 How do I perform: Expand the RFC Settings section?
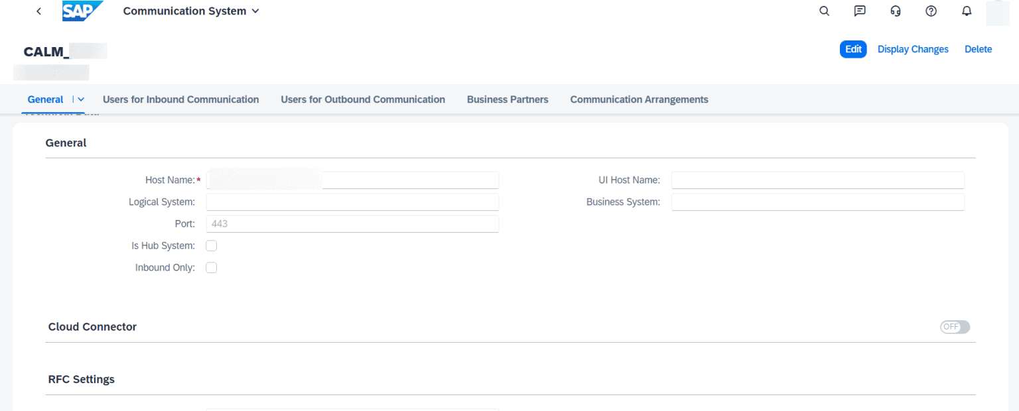point(81,379)
